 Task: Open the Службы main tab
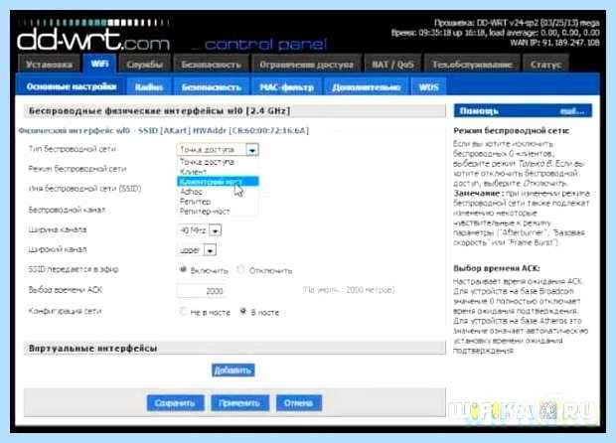[x=145, y=65]
